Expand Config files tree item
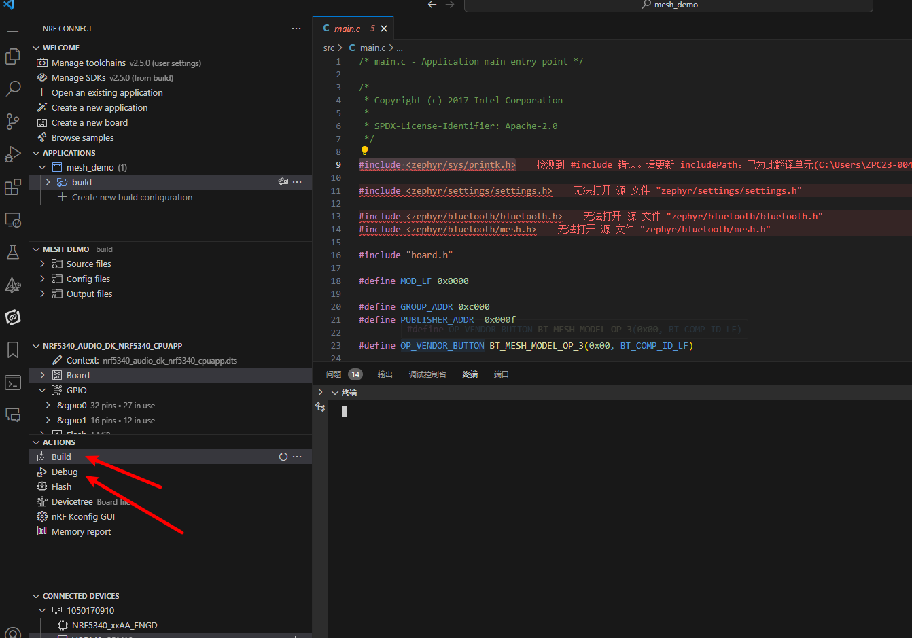912x638 pixels. click(42, 279)
